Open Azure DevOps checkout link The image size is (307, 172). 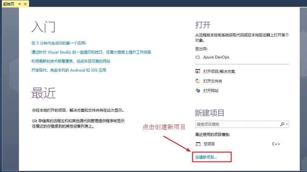pyautogui.click(x=216, y=57)
